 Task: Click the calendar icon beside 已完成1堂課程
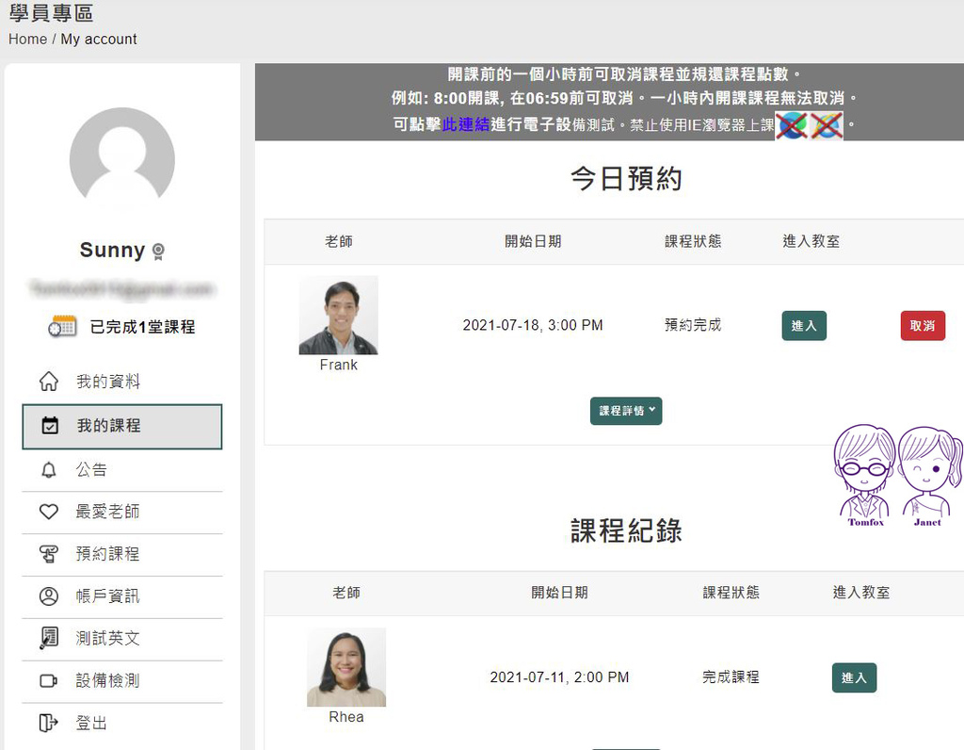tap(63, 326)
